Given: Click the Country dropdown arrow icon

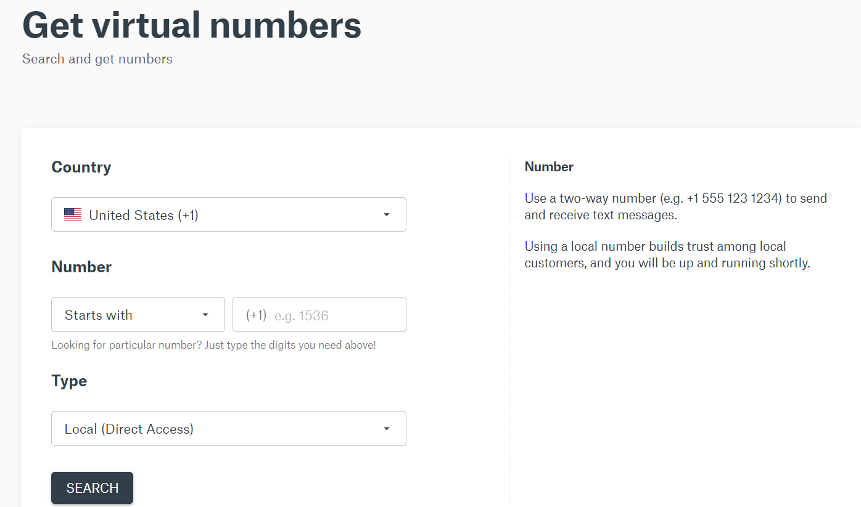Looking at the screenshot, I should click(387, 215).
